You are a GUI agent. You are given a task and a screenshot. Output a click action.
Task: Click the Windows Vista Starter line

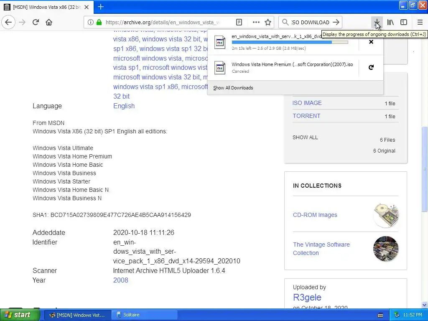click(x=61, y=181)
